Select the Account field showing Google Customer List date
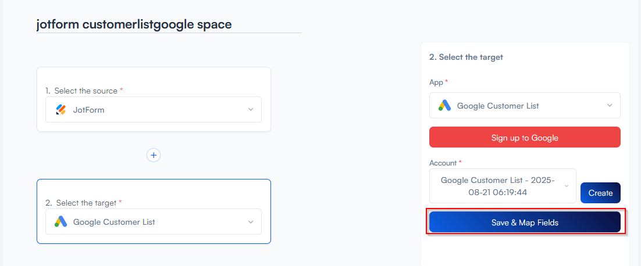 tap(498, 186)
